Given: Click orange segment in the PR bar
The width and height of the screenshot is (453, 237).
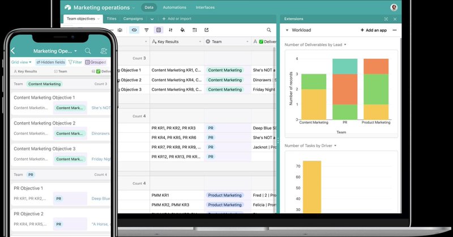Looking at the screenshot, I should pyautogui.click(x=345, y=89).
